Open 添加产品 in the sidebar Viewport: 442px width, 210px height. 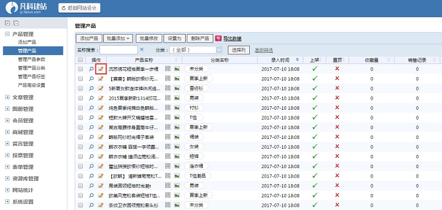27,42
